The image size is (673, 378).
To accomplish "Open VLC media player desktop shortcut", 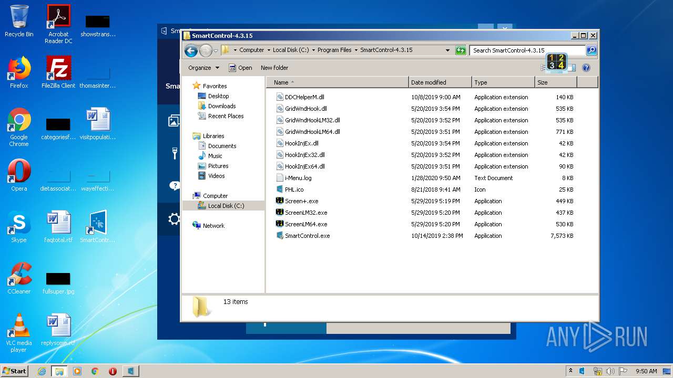I will (x=19, y=333).
